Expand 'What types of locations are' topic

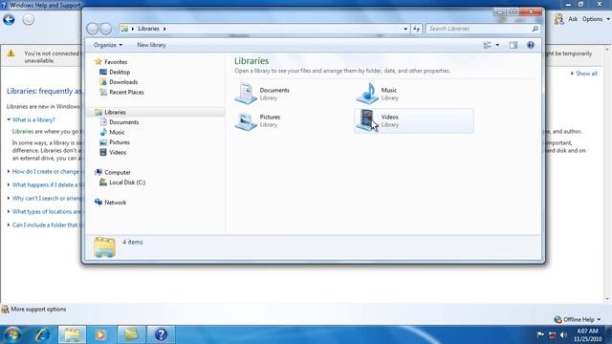46,212
